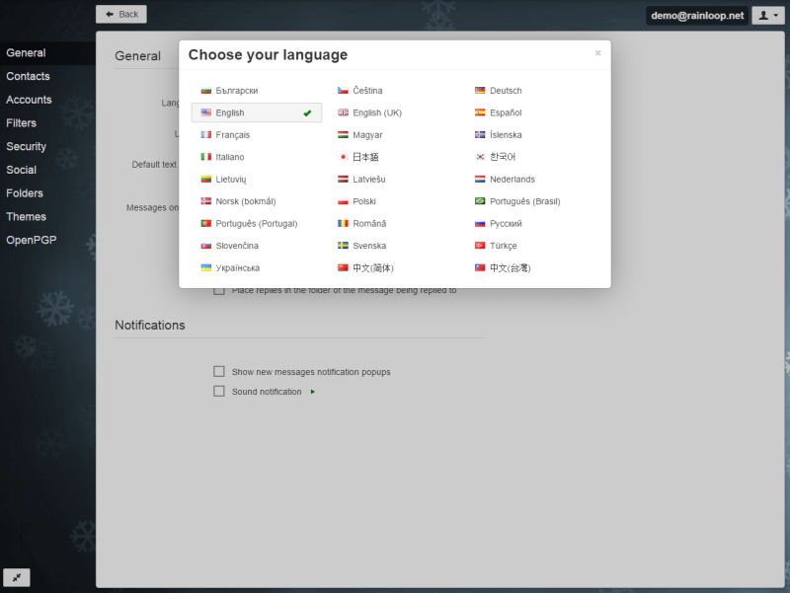Click the Back button
This screenshot has height=593, width=790.
click(121, 14)
